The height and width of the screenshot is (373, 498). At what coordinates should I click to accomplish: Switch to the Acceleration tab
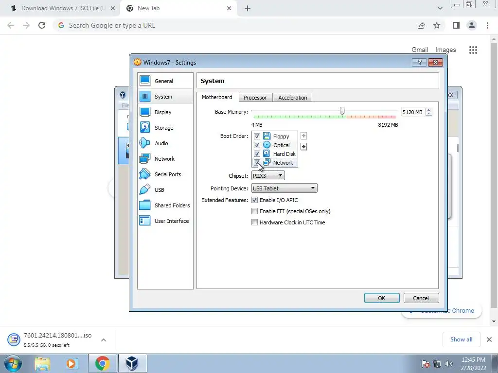pos(292,98)
